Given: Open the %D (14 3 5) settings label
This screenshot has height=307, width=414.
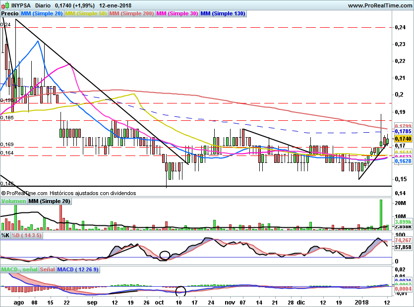Looking at the screenshot, I should click(x=27, y=236).
